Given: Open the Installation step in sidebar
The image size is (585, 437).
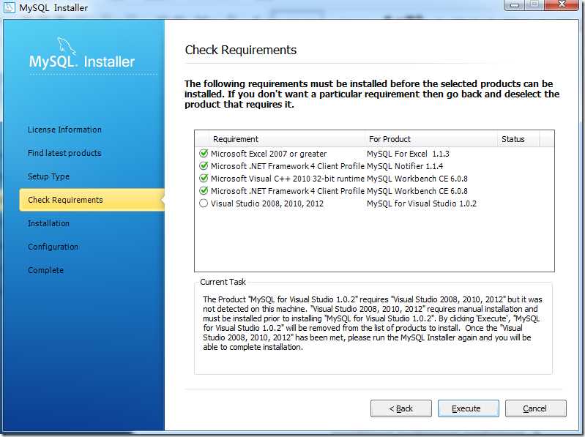Looking at the screenshot, I should [48, 223].
